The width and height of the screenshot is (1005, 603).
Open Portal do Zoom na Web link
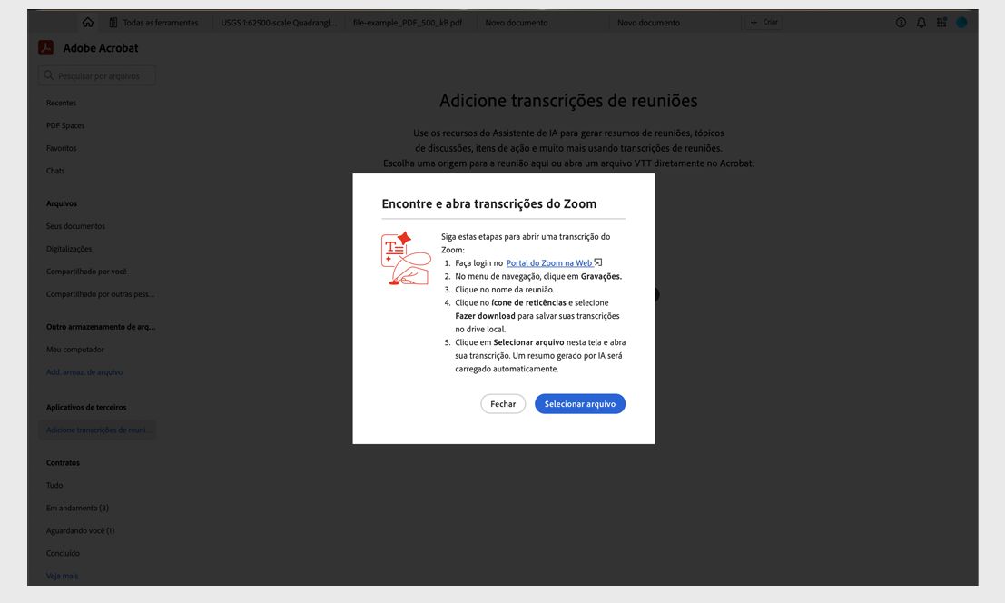[549, 262]
